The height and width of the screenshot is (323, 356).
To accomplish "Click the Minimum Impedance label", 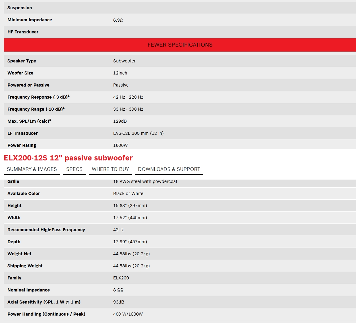I will tap(30, 20).
